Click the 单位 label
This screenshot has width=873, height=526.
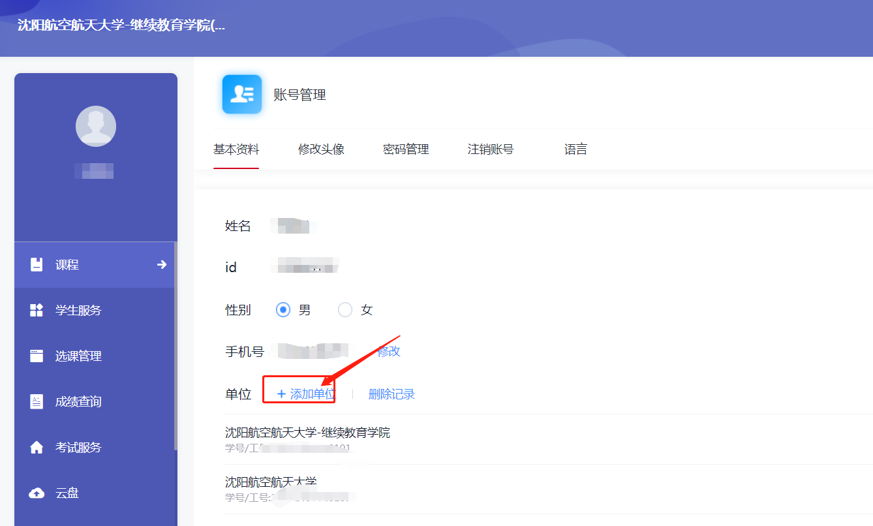[238, 394]
